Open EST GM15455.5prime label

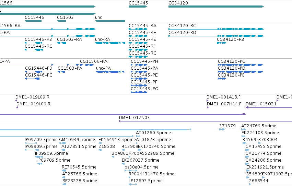[263, 147]
